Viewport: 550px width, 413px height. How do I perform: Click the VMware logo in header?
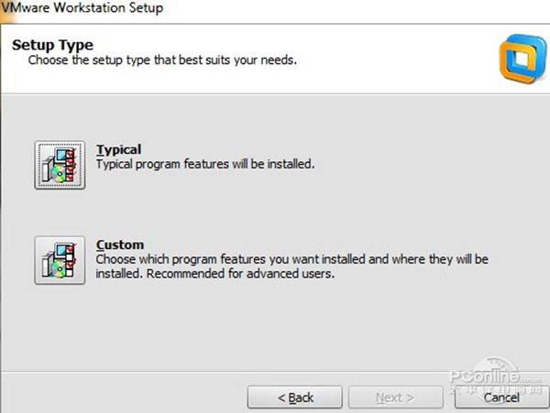coord(519,54)
